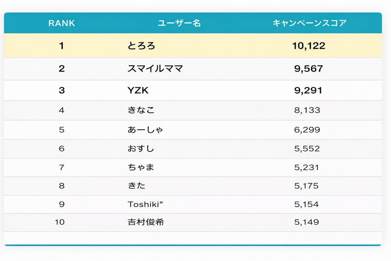The image size is (391, 261).
Task: Click the score 6,299
Action: (307, 130)
